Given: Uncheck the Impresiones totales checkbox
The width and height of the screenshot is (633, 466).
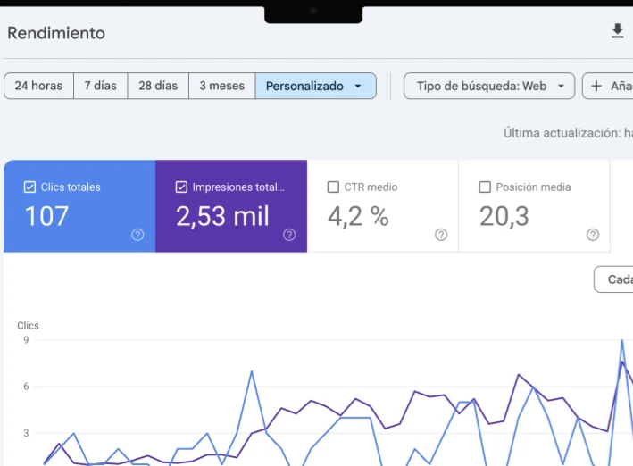Looking at the screenshot, I should pos(181,187).
